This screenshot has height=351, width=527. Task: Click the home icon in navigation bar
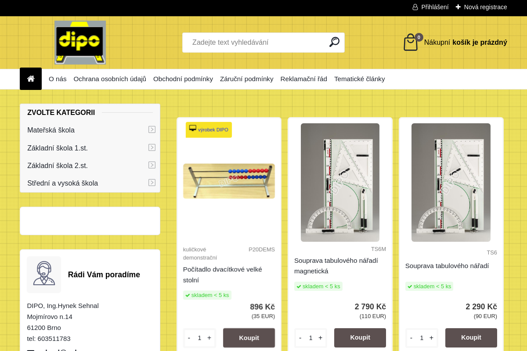pos(31,79)
